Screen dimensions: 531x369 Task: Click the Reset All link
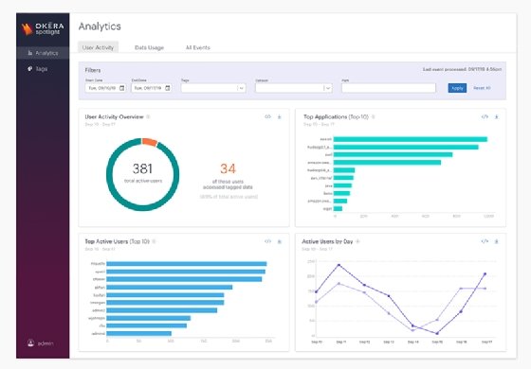tap(482, 88)
